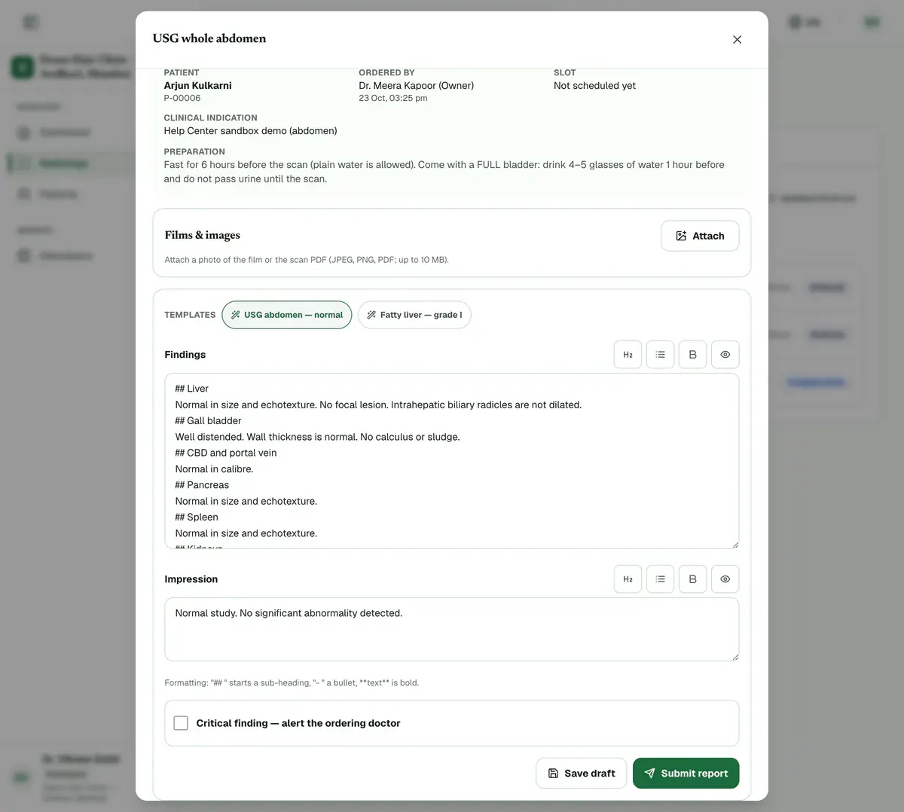Toggle preview of Findings text
This screenshot has width=904, height=812.
(725, 355)
